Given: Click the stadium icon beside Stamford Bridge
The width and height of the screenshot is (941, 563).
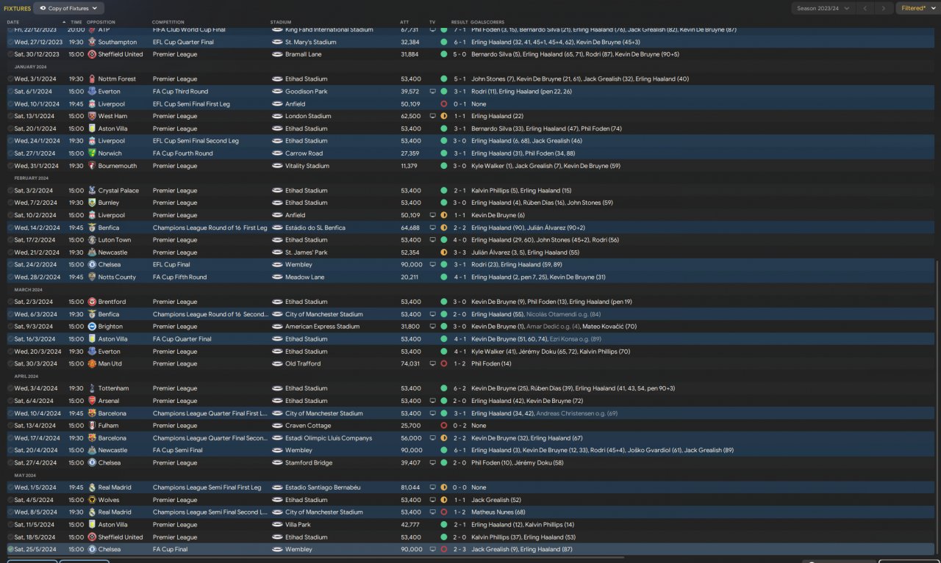Looking at the screenshot, I should tap(277, 462).
